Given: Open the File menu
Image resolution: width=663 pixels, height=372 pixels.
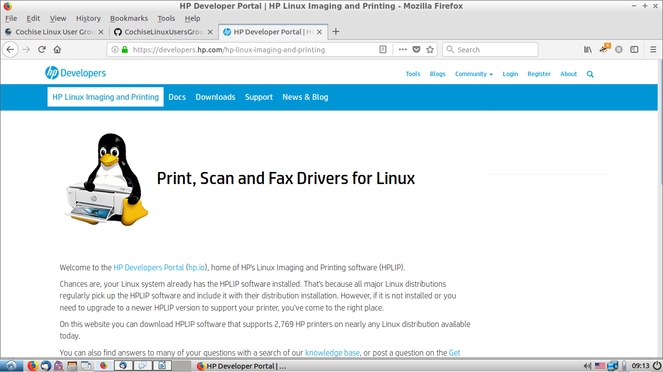Looking at the screenshot, I should (11, 18).
